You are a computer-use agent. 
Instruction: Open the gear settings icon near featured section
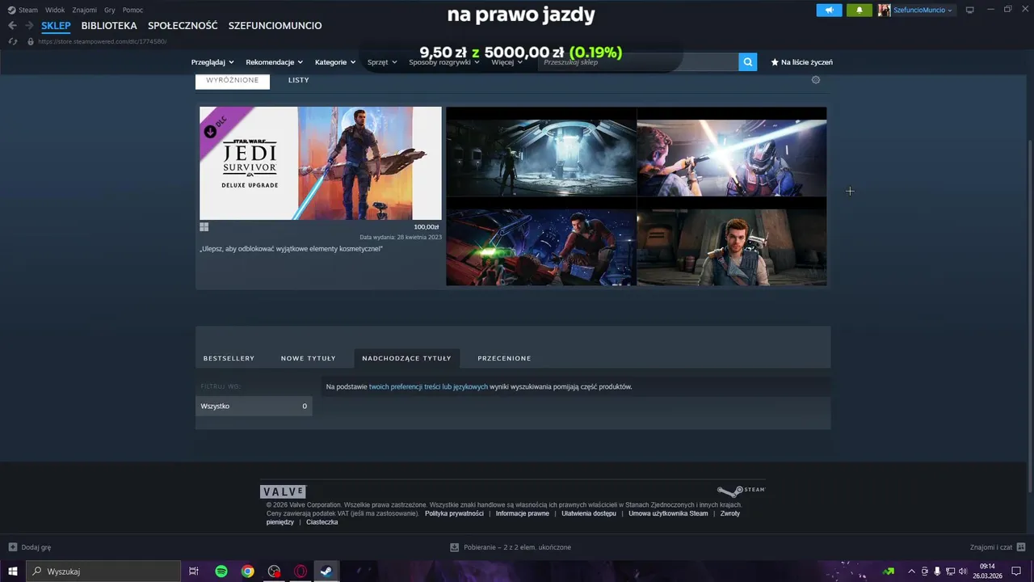click(816, 80)
